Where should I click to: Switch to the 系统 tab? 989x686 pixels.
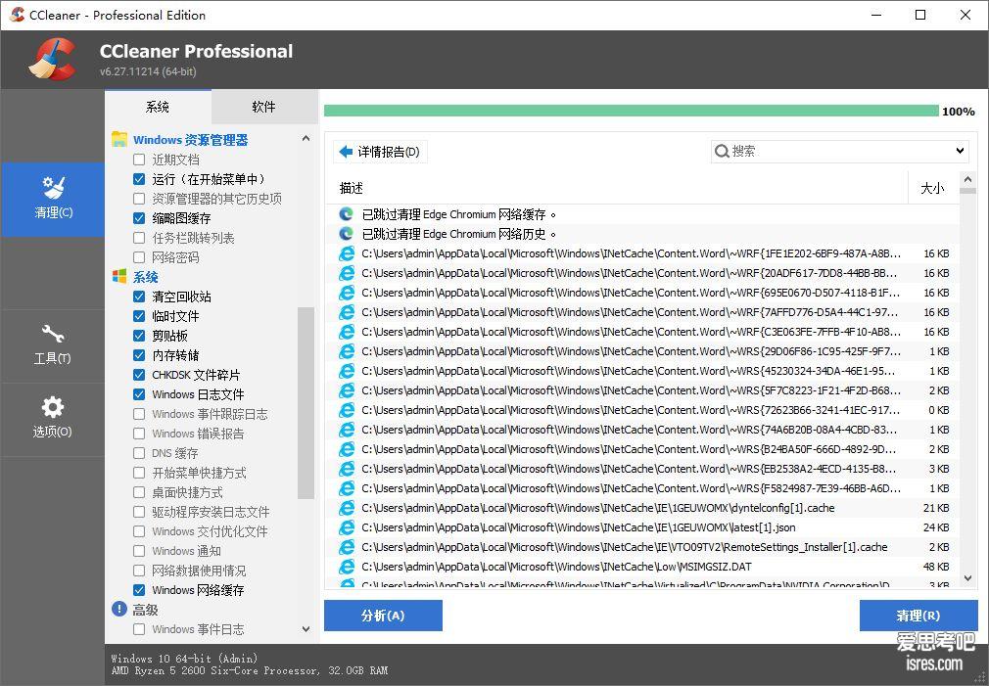pyautogui.click(x=158, y=107)
